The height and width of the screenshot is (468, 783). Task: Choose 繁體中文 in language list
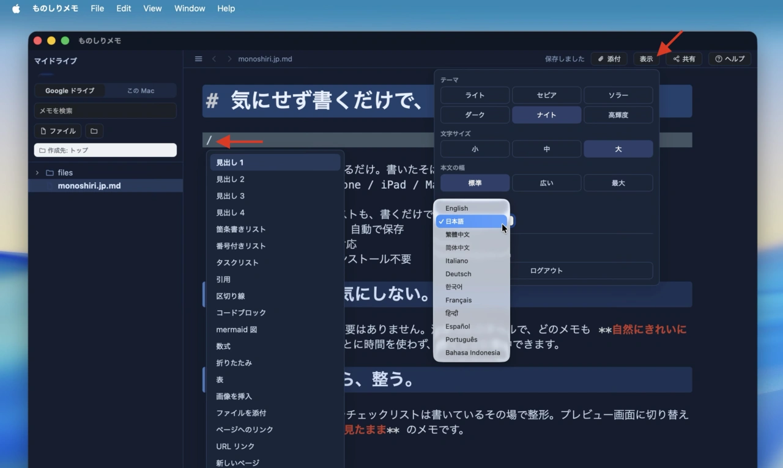472,235
